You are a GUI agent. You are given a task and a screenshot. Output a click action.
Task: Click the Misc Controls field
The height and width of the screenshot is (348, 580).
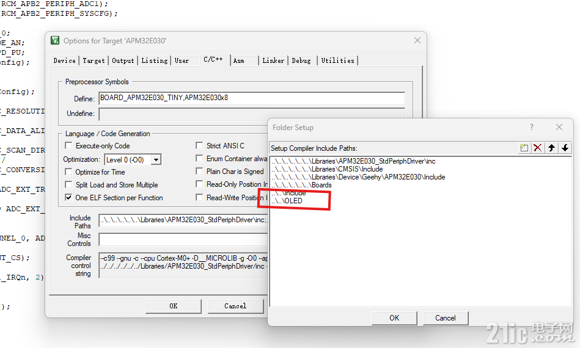pyautogui.click(x=183, y=239)
